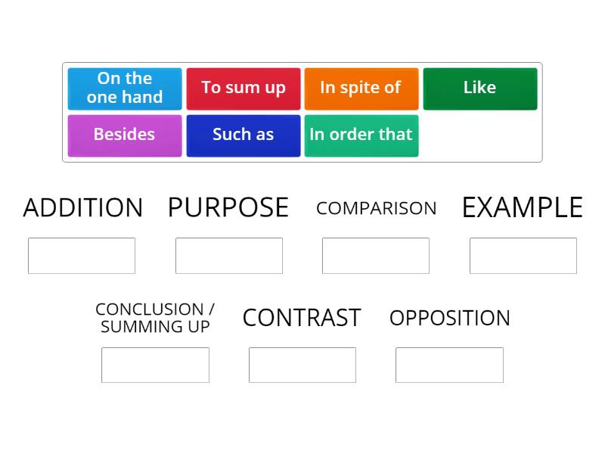Screen dimensions: 605x454
Task: Click the empty box under PURPOSE
Action: 229,255
